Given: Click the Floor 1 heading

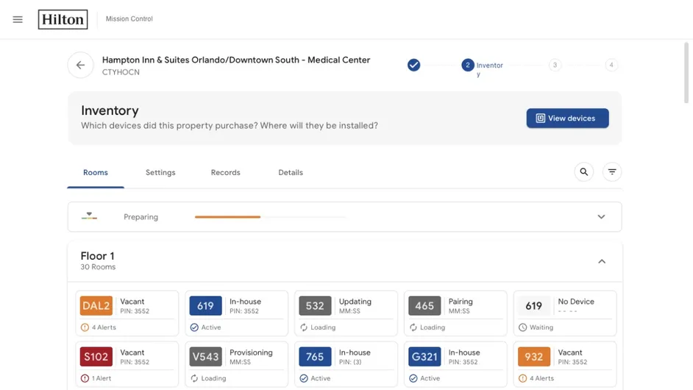Looking at the screenshot, I should click(97, 256).
